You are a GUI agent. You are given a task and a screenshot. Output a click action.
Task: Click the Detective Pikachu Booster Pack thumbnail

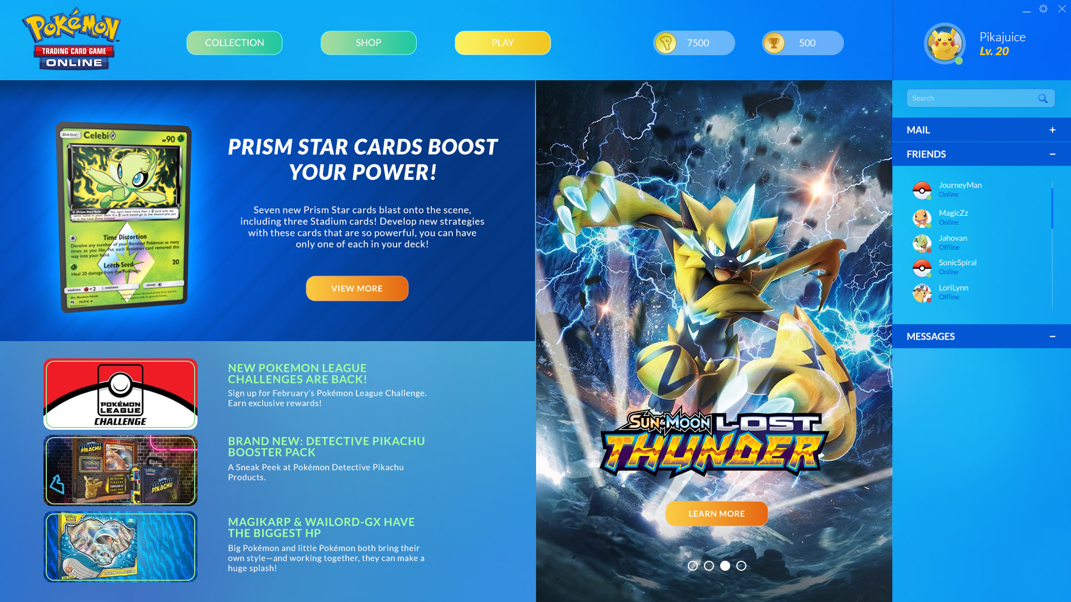click(x=120, y=470)
